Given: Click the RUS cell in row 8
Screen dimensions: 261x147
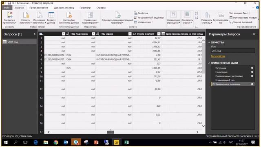Looking at the screenshot, I should (x=81, y=68).
